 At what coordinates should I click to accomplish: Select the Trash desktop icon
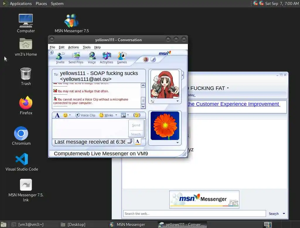click(x=26, y=76)
